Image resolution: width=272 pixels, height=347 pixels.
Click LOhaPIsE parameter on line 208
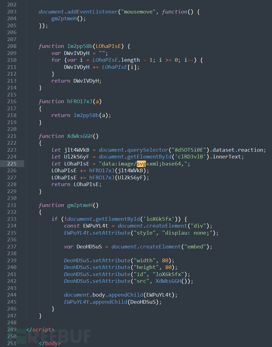pyautogui.click(x=108, y=46)
